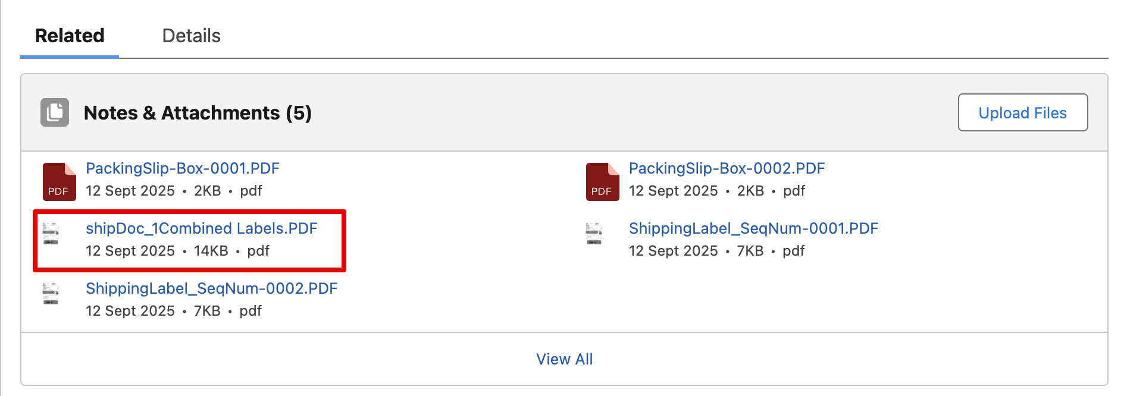Open the PackingSlip-Box-0001.PDF file link
This screenshot has height=396, width=1127.
(182, 168)
